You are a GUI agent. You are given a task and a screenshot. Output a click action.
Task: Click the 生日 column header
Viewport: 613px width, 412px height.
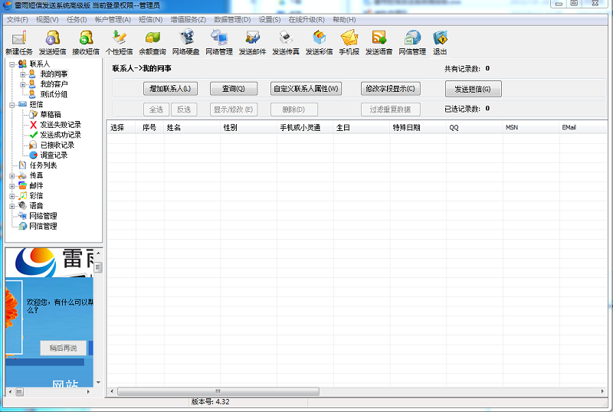(x=362, y=127)
